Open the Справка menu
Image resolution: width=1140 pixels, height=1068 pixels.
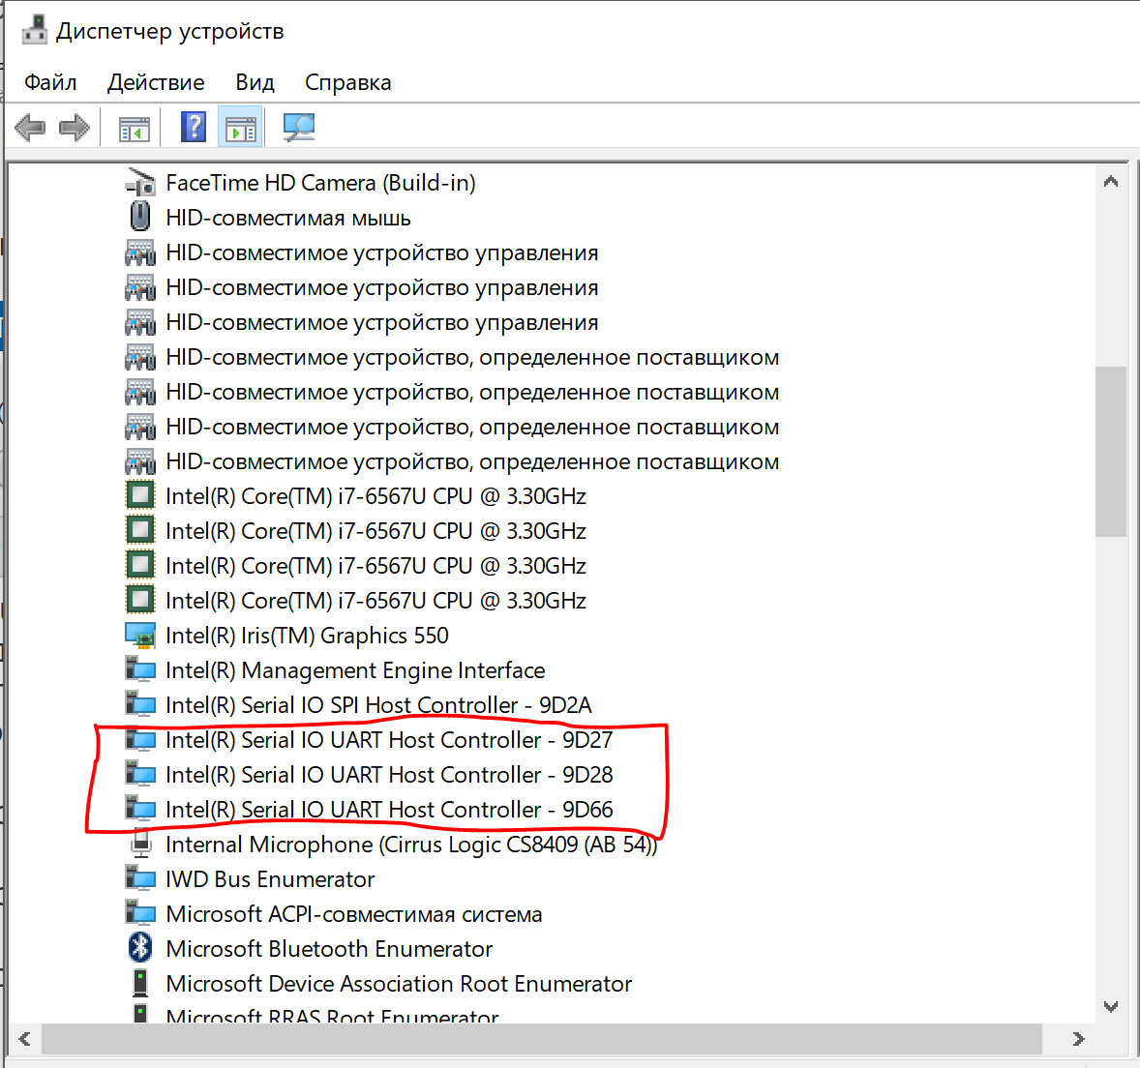click(x=347, y=82)
